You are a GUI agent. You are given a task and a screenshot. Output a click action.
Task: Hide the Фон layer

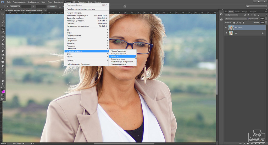[226, 33]
